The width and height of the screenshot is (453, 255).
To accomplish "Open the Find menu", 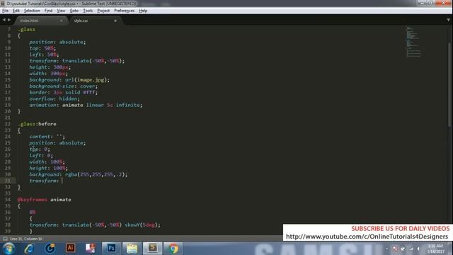I will (48, 11).
